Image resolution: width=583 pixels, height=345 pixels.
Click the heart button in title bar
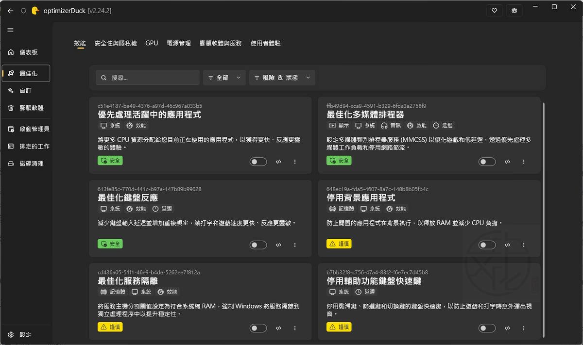(x=494, y=10)
